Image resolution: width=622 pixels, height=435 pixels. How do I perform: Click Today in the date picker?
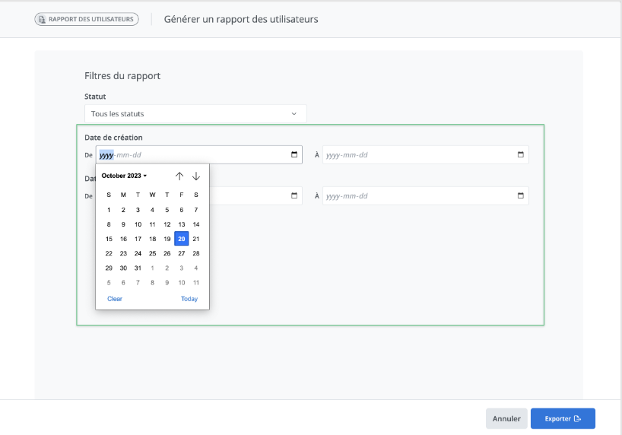pyautogui.click(x=189, y=299)
